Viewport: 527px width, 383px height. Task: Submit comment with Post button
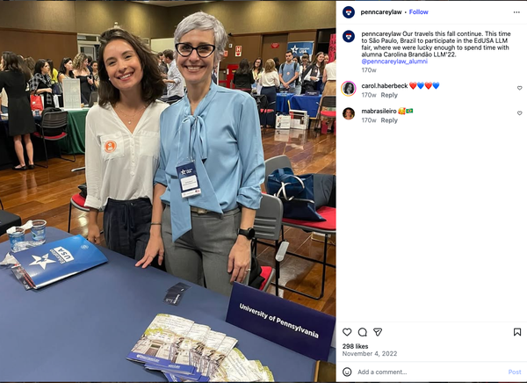[515, 372]
